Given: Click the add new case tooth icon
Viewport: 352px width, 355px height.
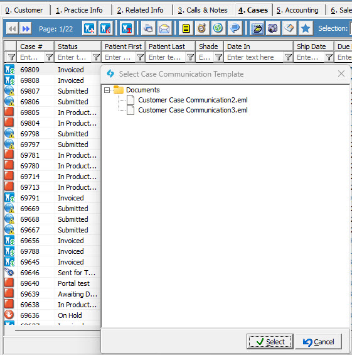Looking at the screenshot, I should click(x=89, y=28).
